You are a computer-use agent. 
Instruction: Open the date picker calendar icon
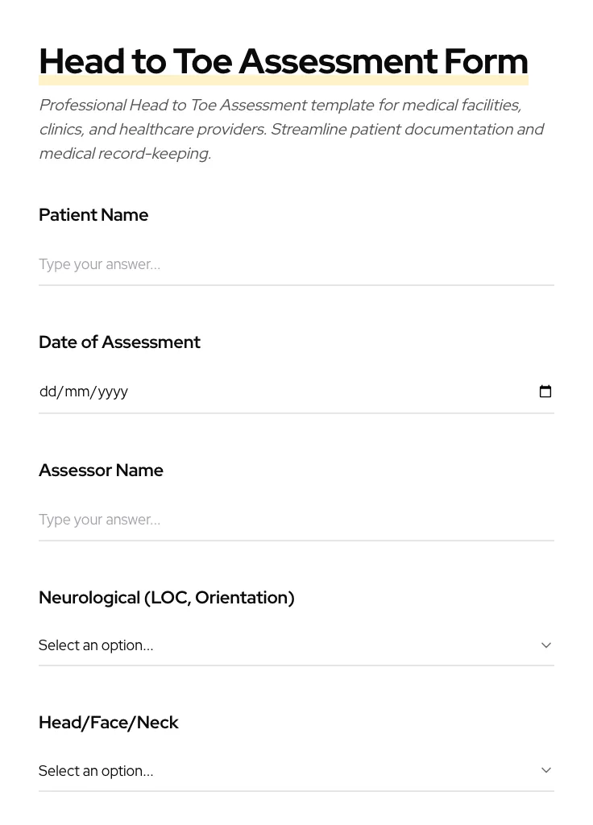point(545,392)
